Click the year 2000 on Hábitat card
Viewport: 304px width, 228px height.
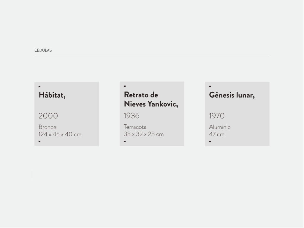48,116
